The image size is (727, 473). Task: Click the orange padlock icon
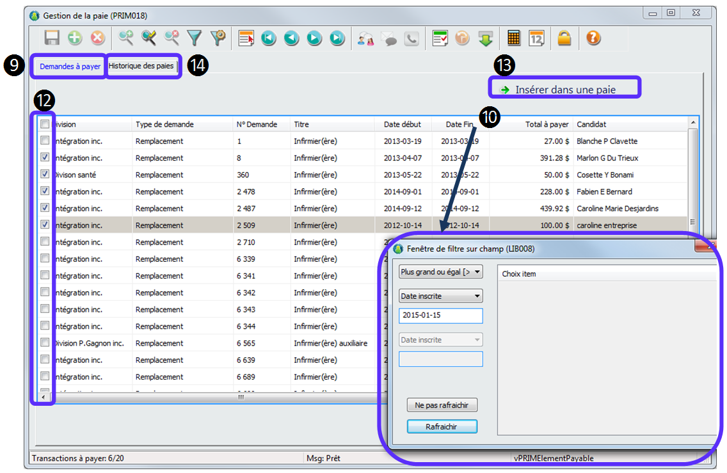pos(564,38)
